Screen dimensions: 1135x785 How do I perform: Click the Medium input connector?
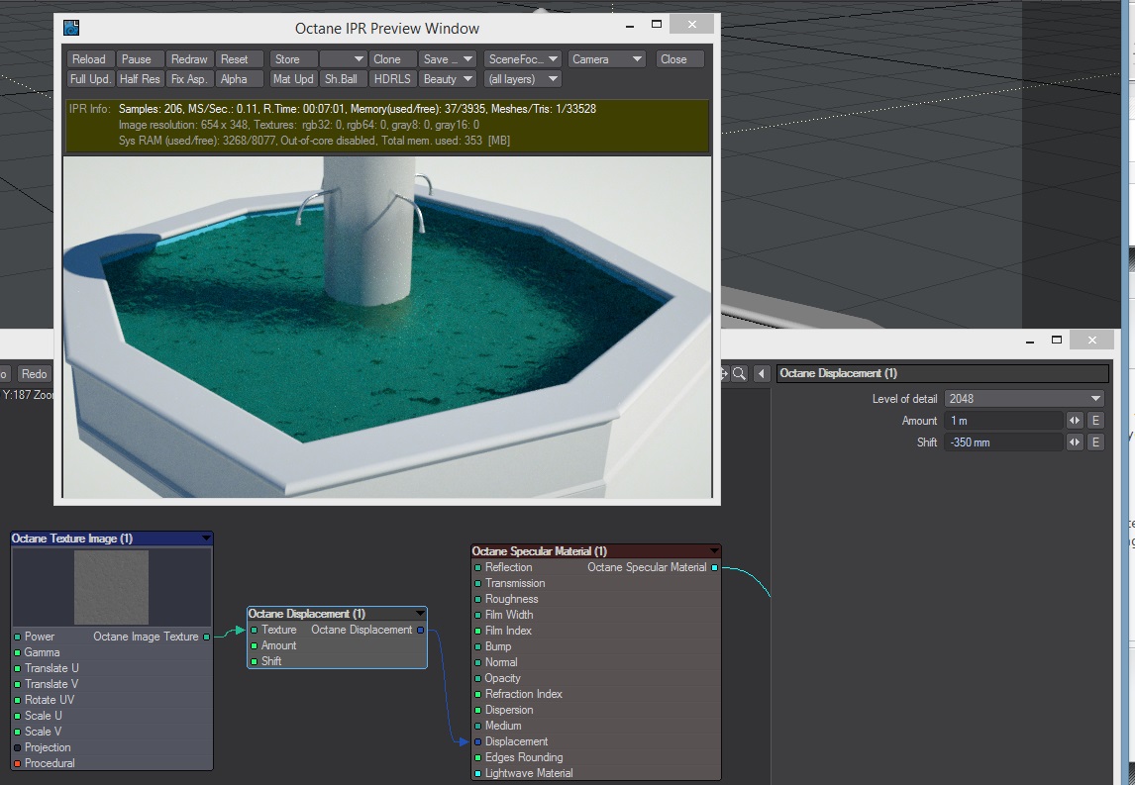pos(477,726)
